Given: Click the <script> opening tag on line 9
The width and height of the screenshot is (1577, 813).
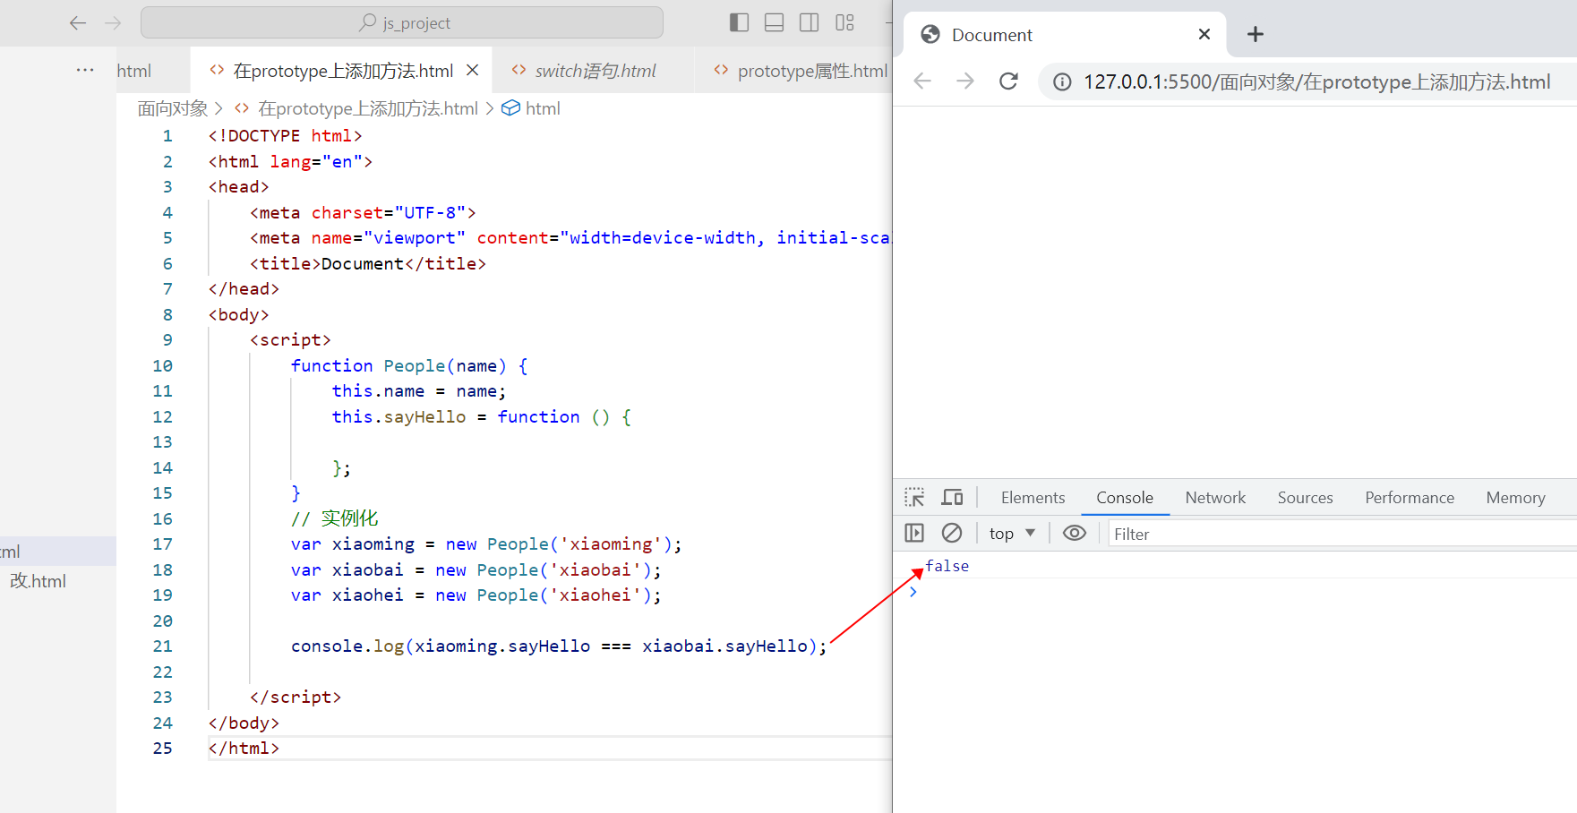Looking at the screenshot, I should 290,339.
